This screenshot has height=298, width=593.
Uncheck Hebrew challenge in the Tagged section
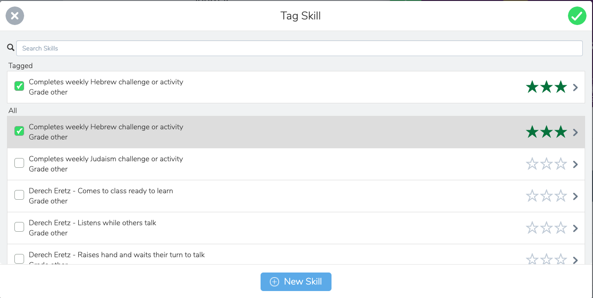(x=19, y=86)
